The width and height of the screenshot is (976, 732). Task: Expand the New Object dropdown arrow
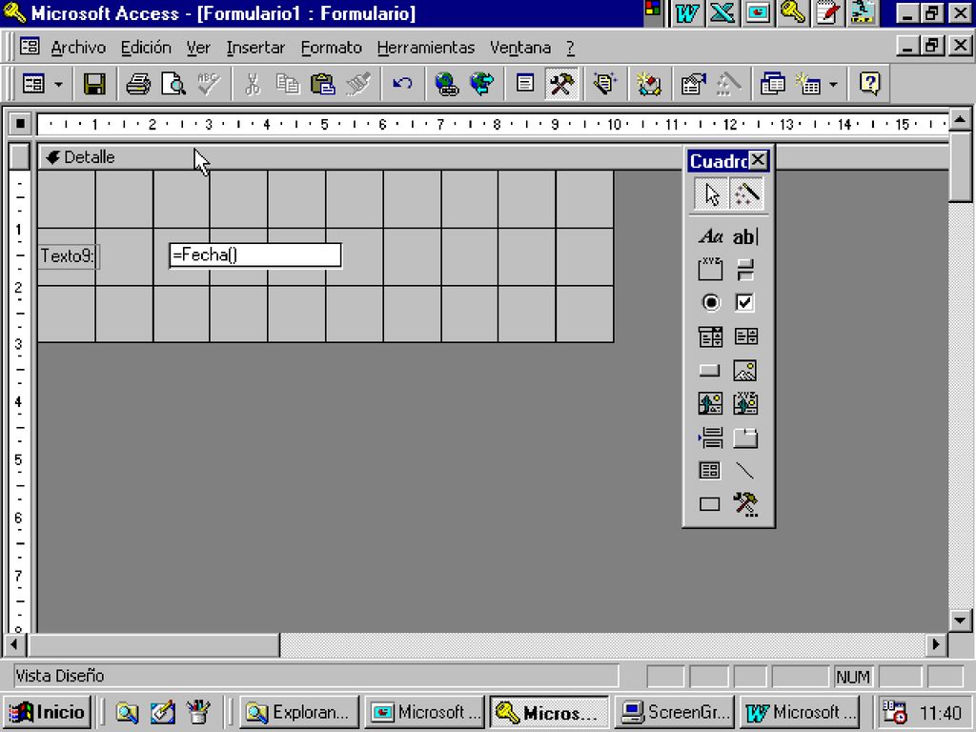click(833, 84)
